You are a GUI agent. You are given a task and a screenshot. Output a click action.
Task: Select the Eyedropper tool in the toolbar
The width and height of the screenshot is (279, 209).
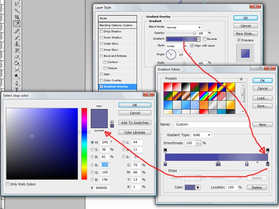17,24
